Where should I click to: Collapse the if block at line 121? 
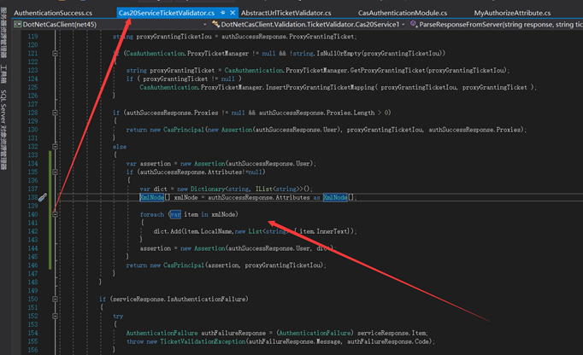click(x=55, y=54)
